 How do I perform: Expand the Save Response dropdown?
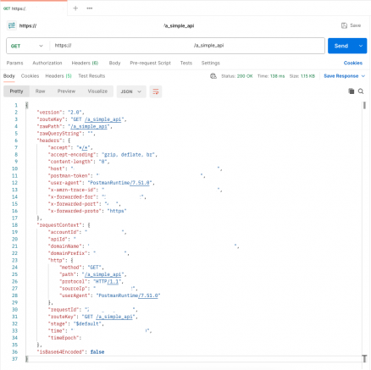coord(363,76)
